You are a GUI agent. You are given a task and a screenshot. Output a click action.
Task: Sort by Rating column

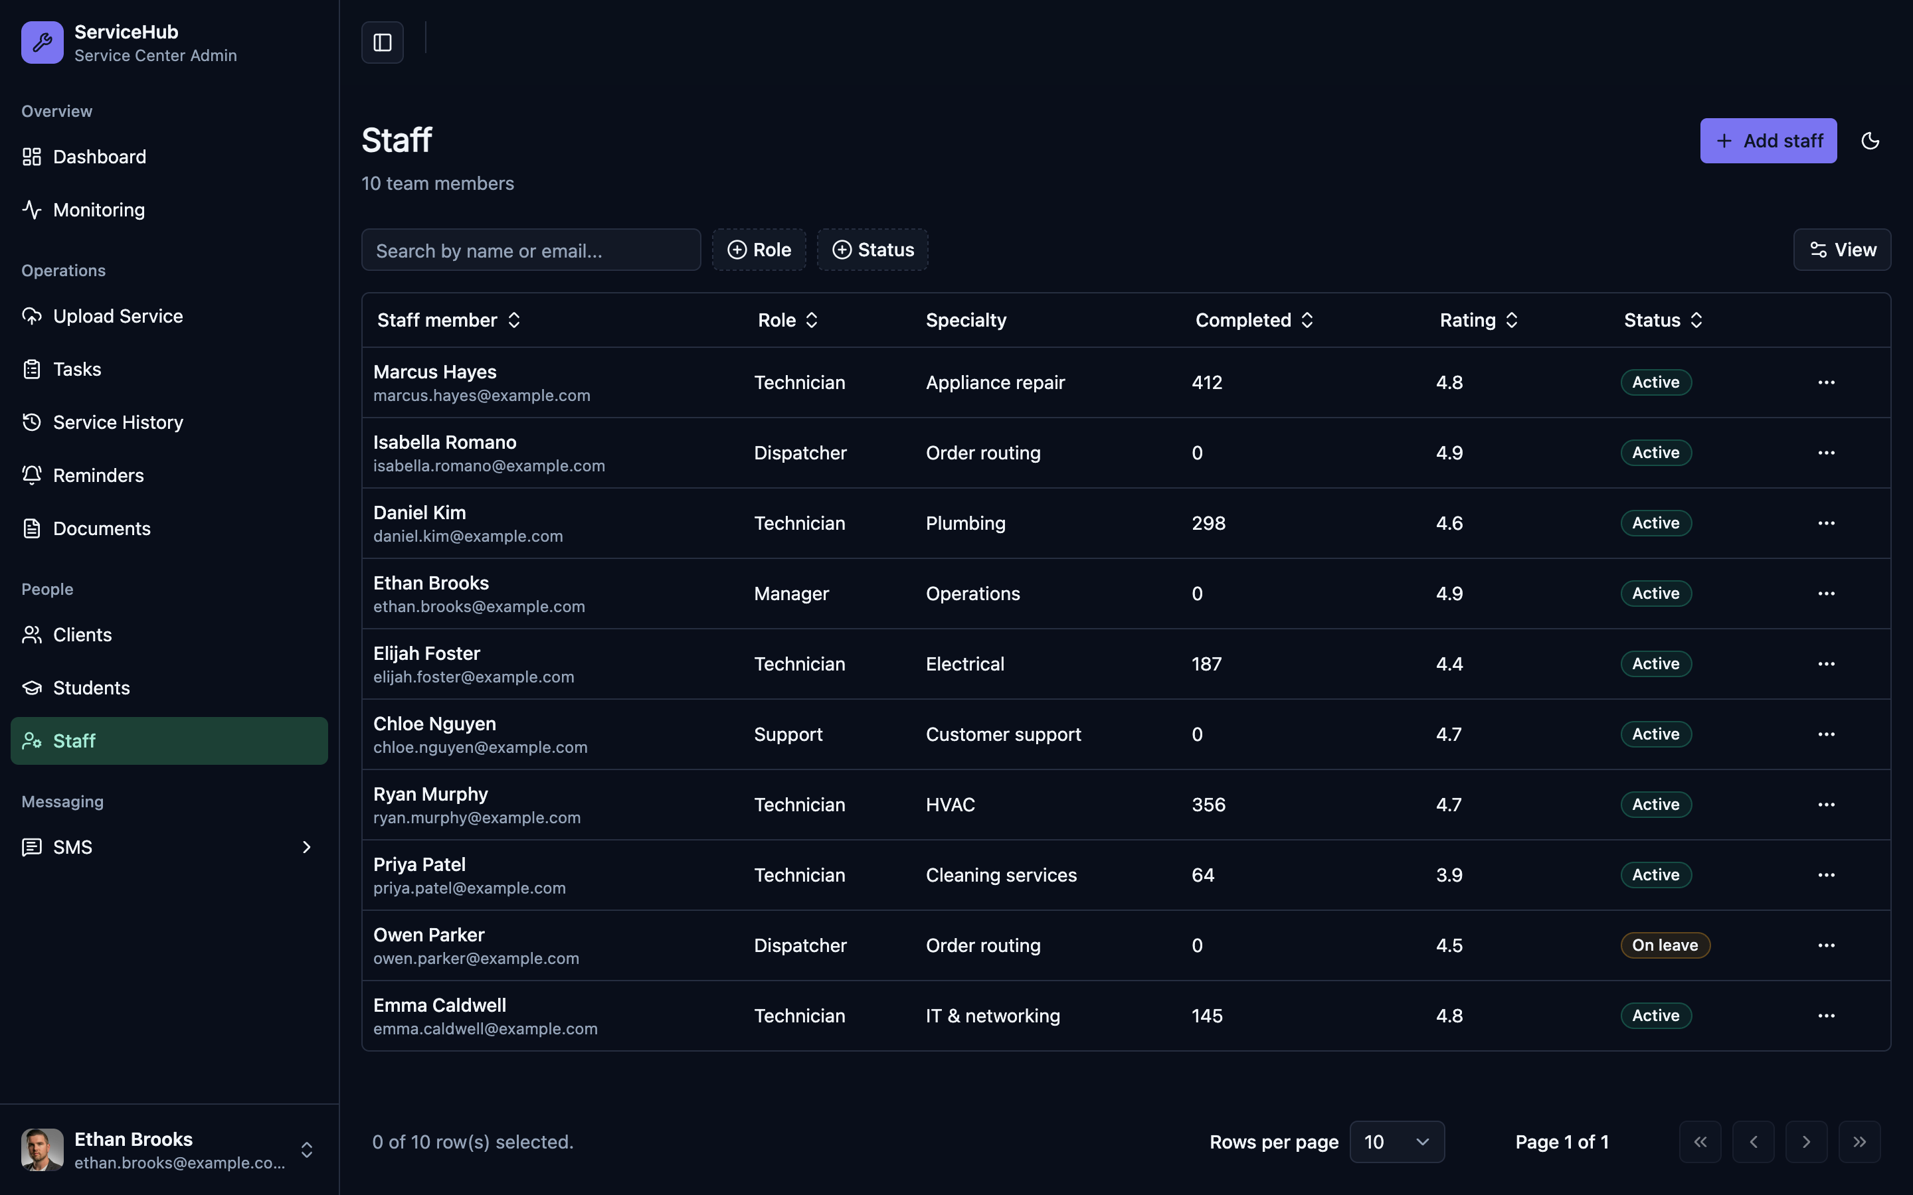pyautogui.click(x=1478, y=320)
